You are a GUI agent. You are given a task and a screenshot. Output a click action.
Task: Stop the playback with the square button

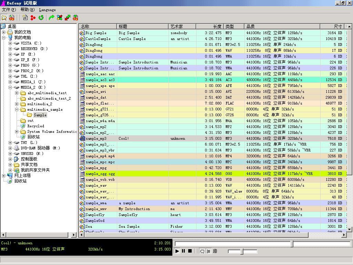coord(190,251)
